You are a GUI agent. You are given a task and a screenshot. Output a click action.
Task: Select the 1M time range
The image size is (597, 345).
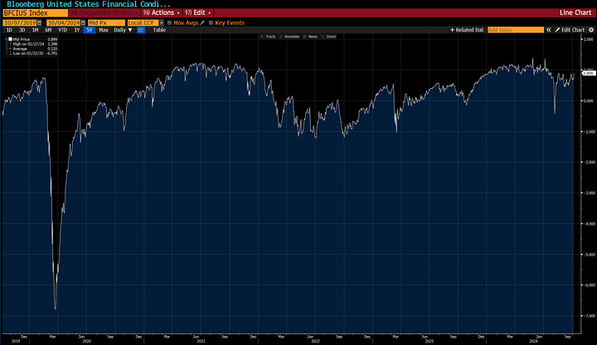(x=35, y=30)
